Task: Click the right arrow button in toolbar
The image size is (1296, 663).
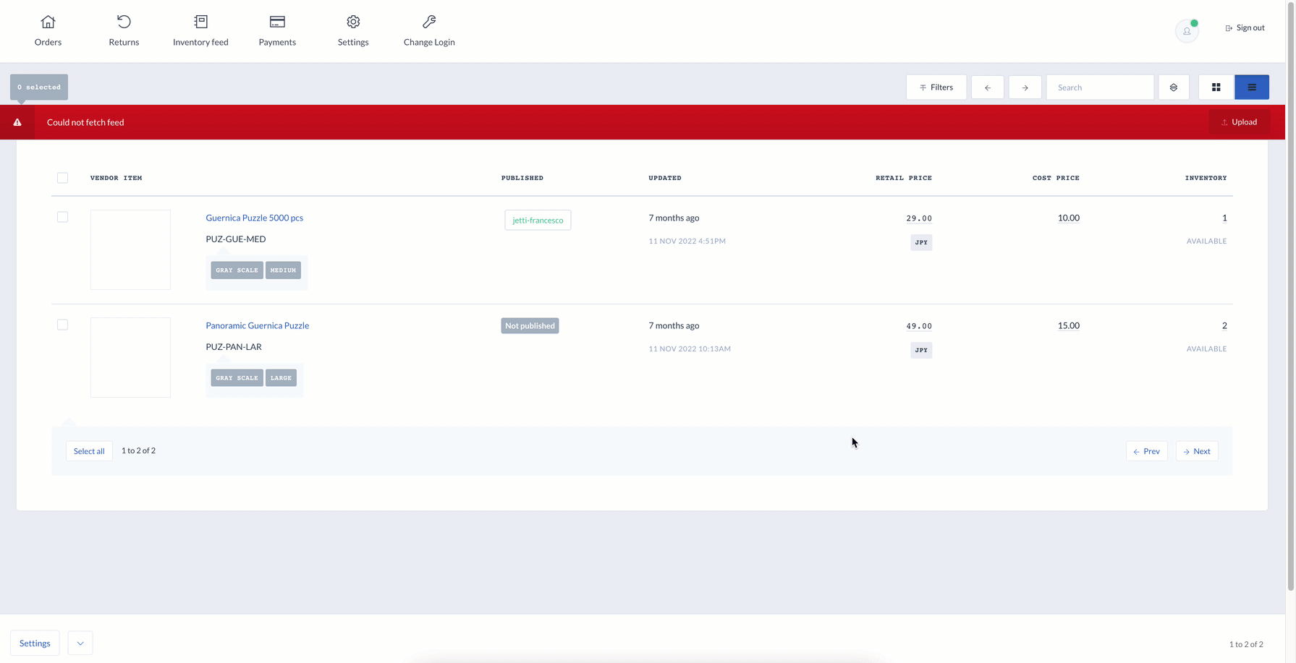Action: [x=1025, y=87]
